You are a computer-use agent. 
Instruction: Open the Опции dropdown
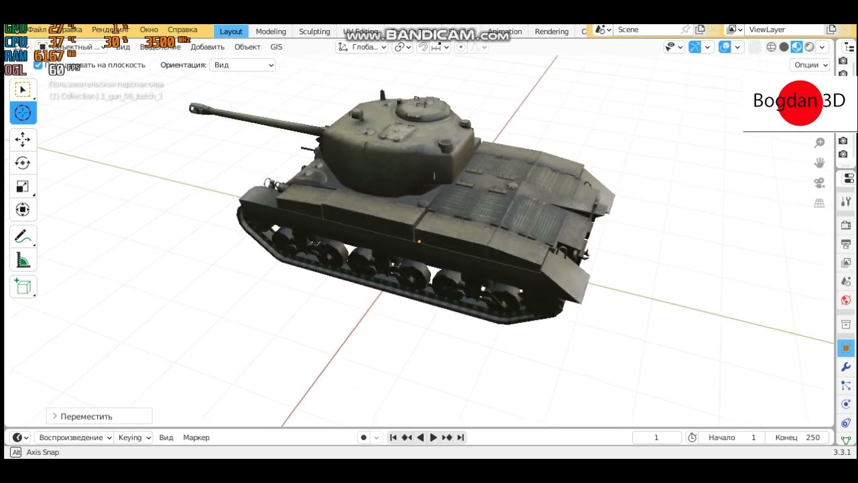tap(810, 65)
